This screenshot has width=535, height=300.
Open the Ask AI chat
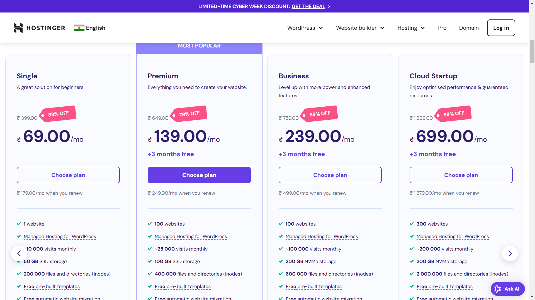tap(507, 289)
